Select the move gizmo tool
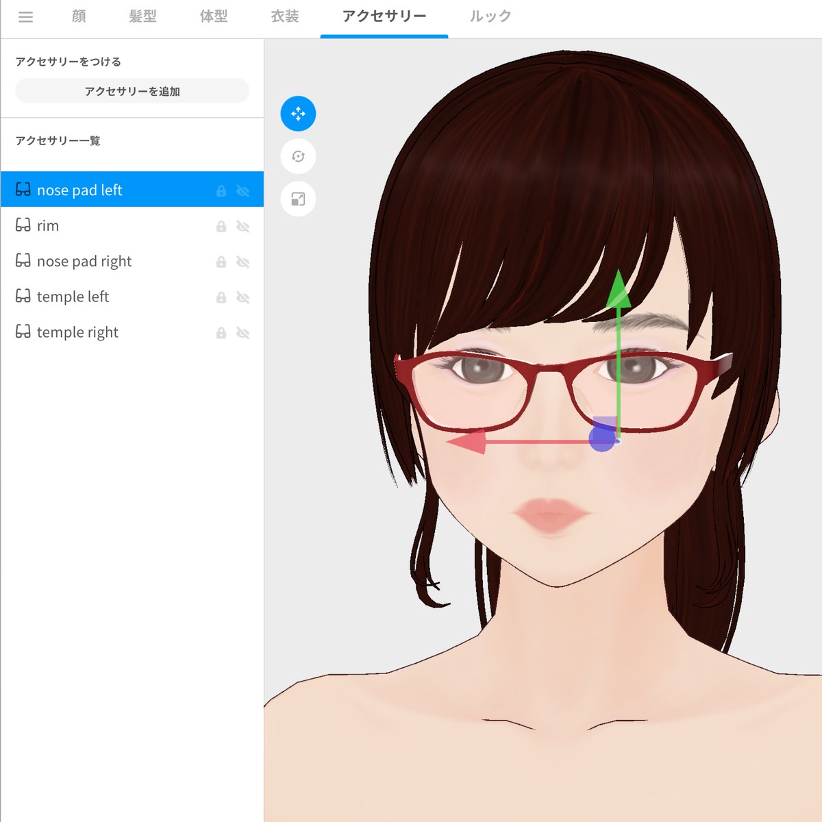The height and width of the screenshot is (822, 822). point(298,114)
